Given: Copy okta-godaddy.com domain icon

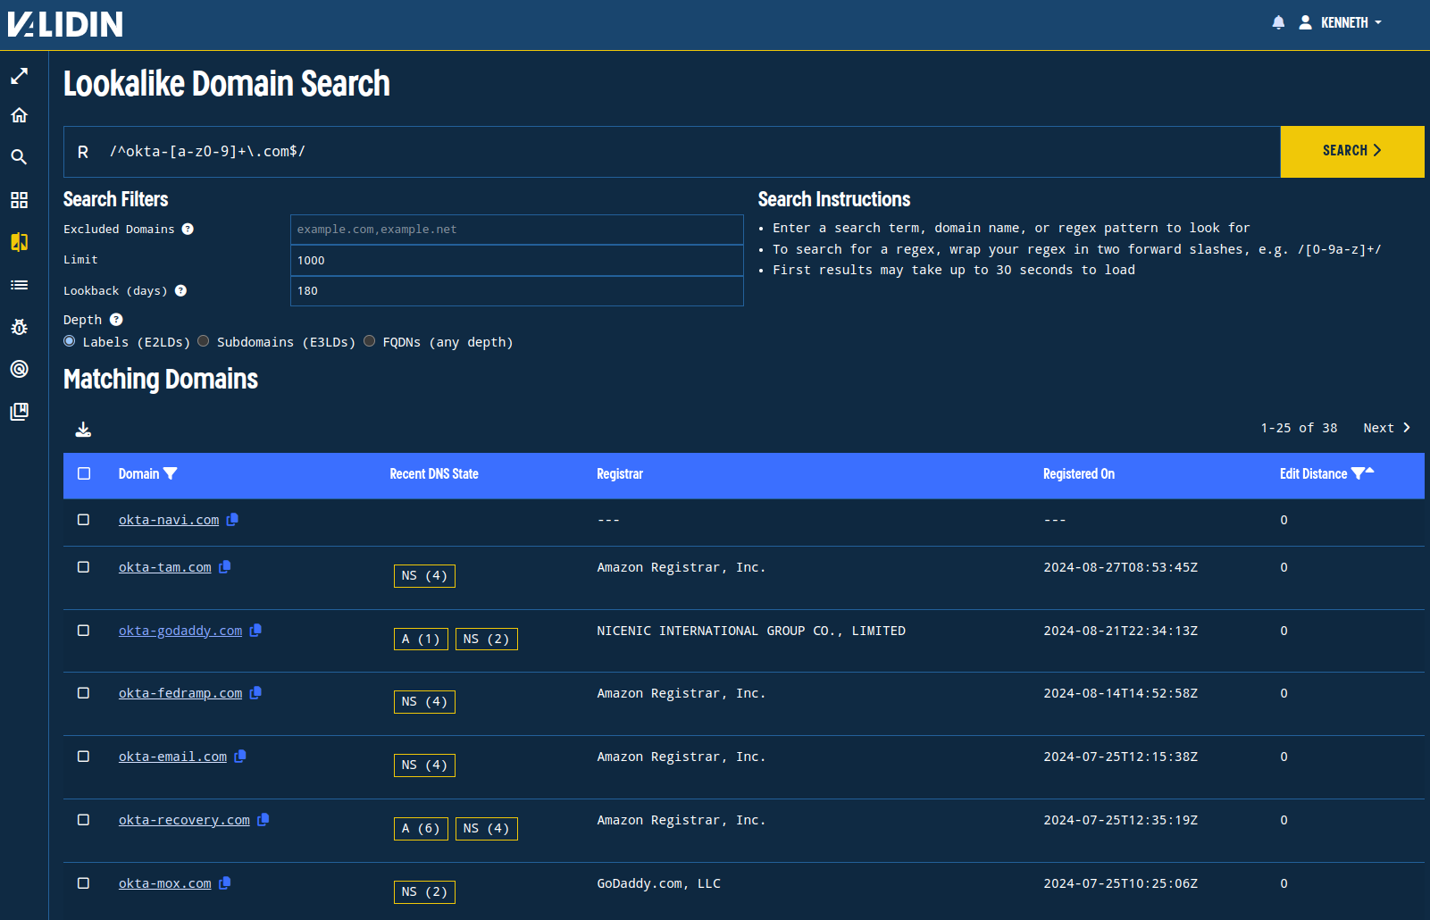Looking at the screenshot, I should click(x=255, y=630).
